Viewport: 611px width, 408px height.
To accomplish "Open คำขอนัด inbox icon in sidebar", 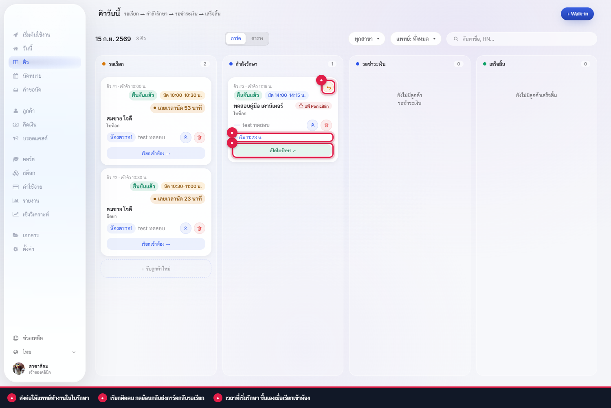I will click(15, 89).
